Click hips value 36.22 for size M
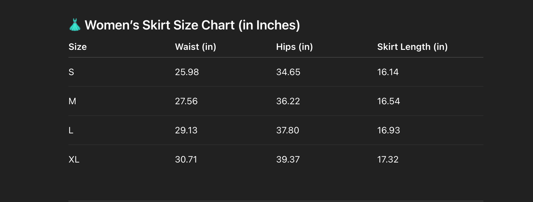Viewport: 533px width, 202px height. [x=288, y=101]
